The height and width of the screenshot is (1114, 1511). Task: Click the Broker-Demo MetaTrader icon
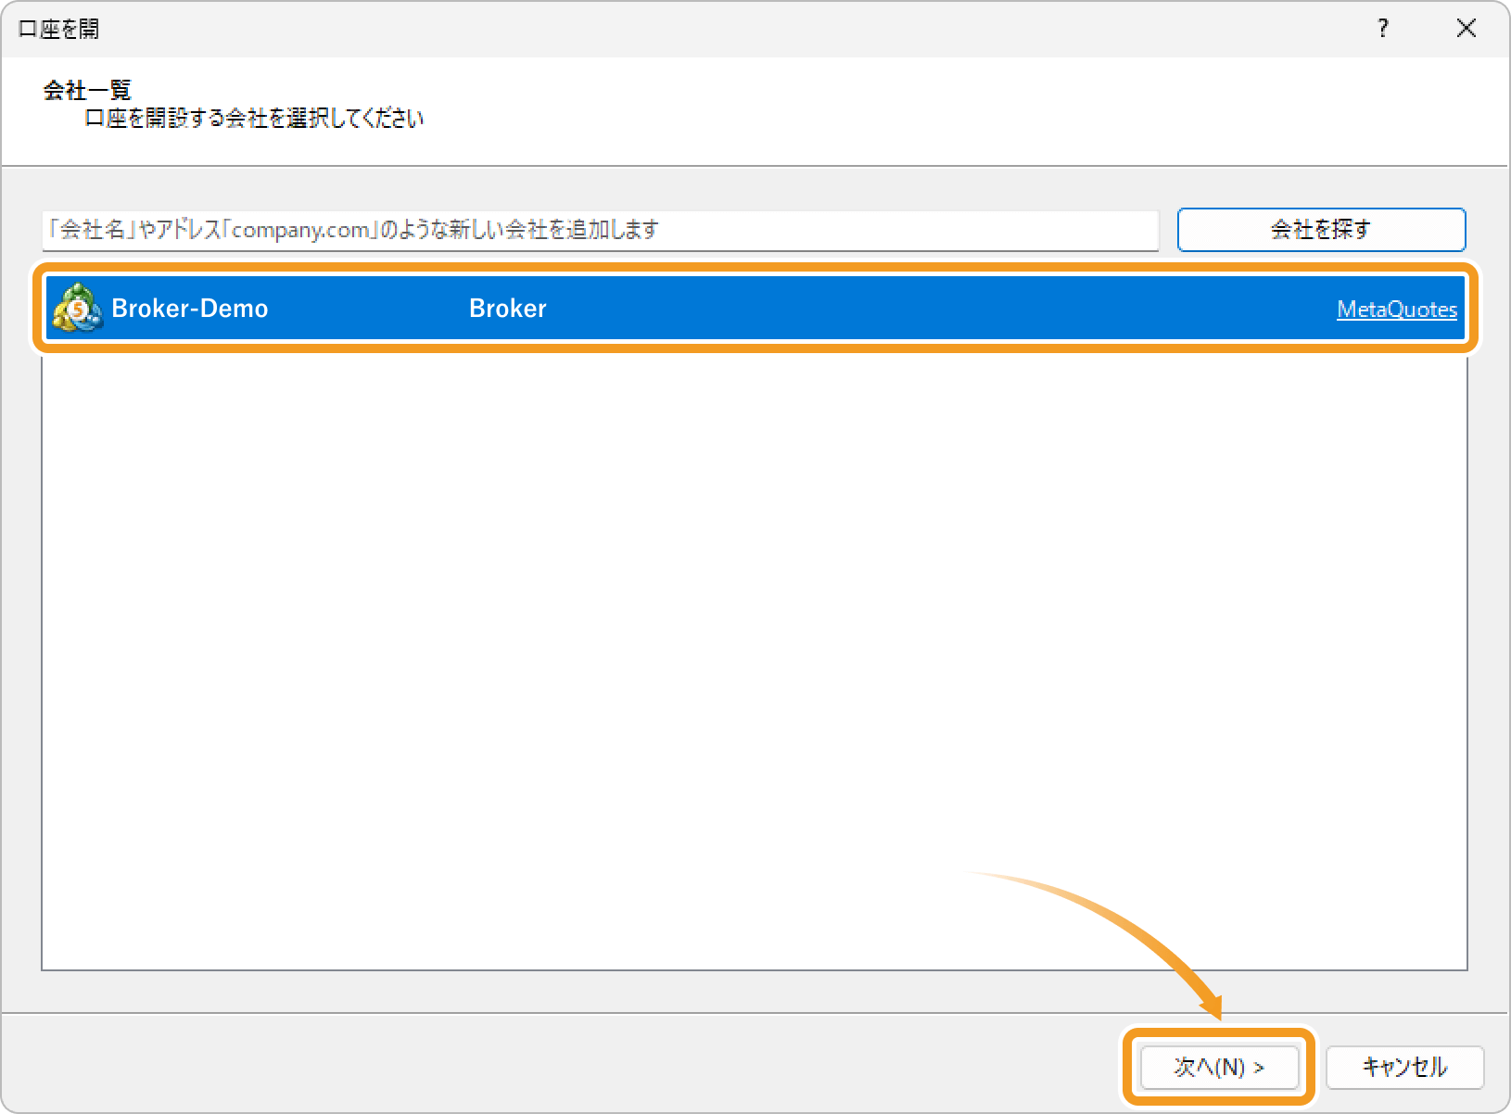[x=78, y=308]
